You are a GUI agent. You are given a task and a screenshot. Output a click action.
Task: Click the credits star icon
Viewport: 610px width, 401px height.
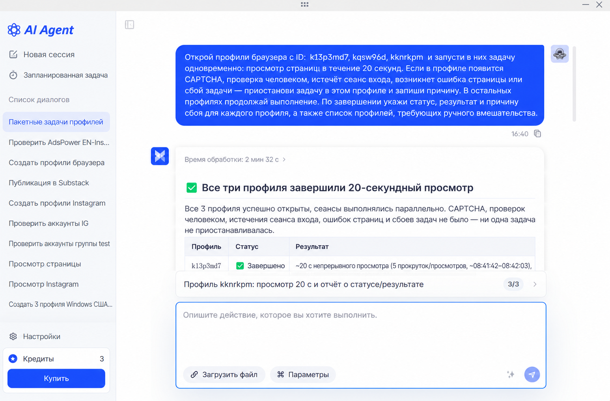click(x=13, y=358)
